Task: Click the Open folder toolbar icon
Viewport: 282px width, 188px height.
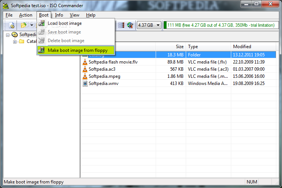Action: (x=24, y=25)
